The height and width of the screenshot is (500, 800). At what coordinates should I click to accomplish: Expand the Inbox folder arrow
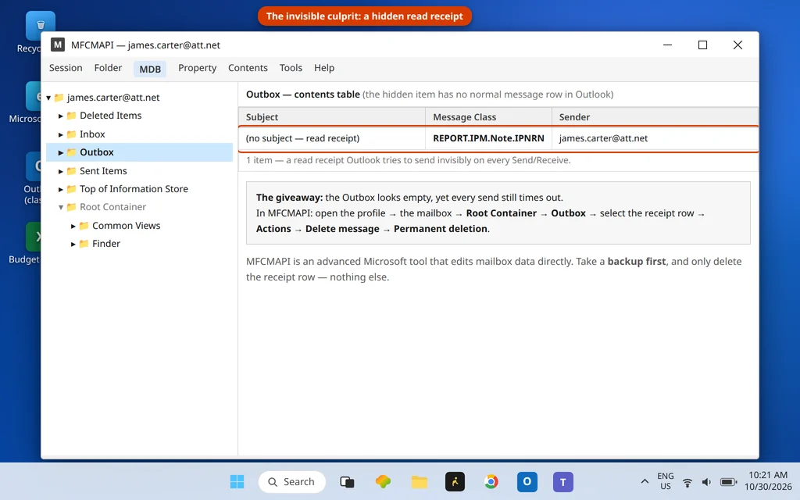(x=61, y=134)
